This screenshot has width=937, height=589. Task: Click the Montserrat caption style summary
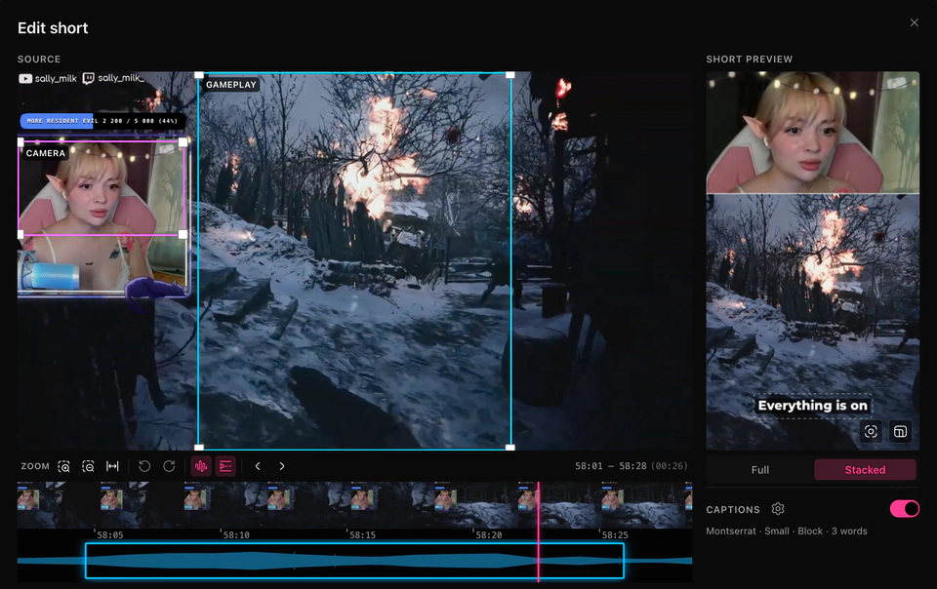pos(787,531)
